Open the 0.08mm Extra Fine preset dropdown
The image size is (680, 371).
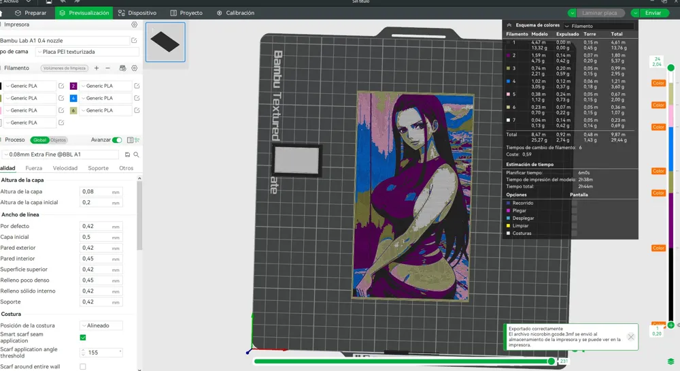pyautogui.click(x=61, y=155)
